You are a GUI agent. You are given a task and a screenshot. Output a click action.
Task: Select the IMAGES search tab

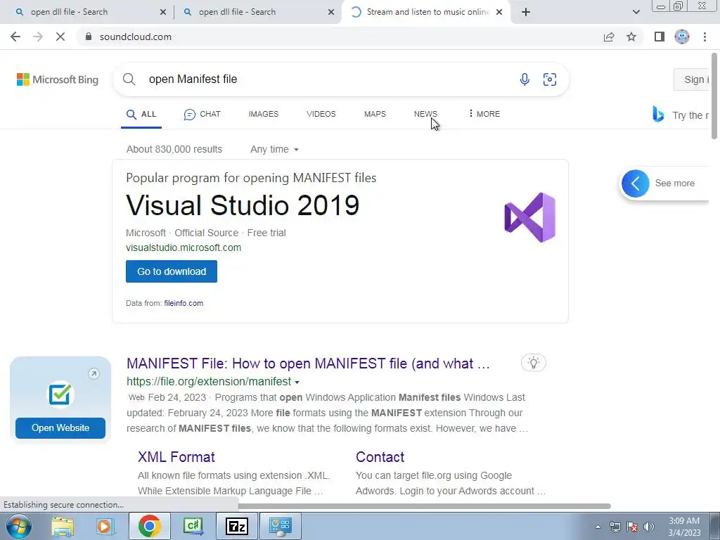pyautogui.click(x=264, y=114)
